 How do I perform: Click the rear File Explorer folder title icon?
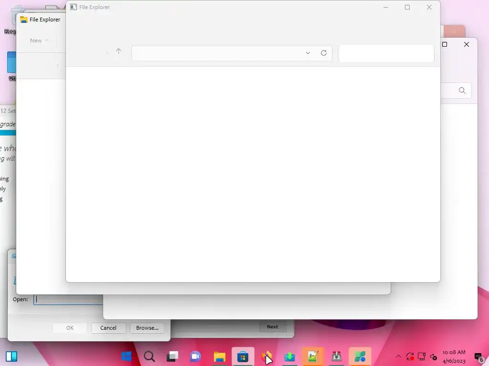(24, 20)
